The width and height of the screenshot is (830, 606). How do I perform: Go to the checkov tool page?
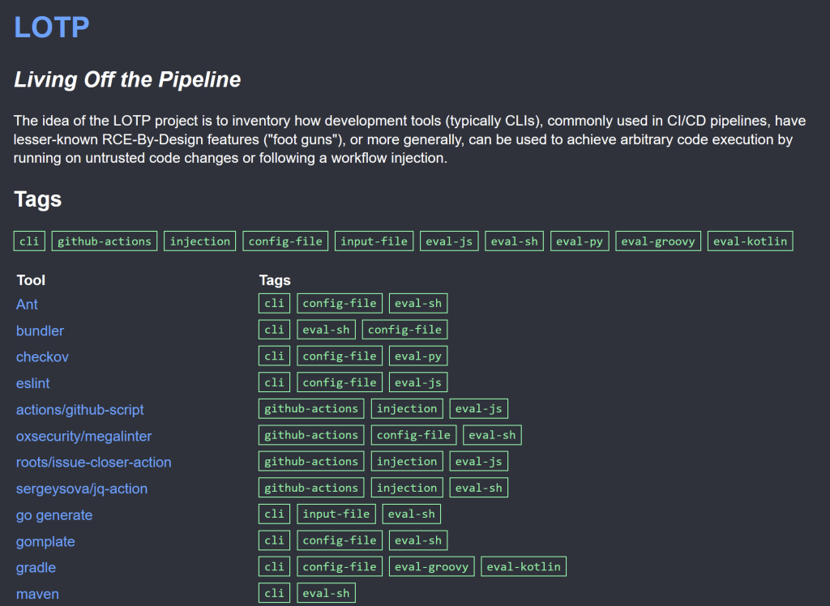43,357
